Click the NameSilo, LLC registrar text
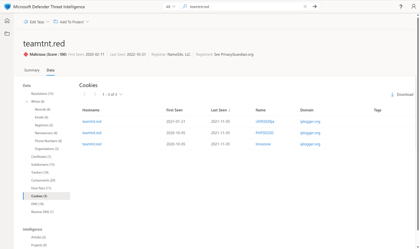This screenshot has height=249, width=420. (179, 54)
